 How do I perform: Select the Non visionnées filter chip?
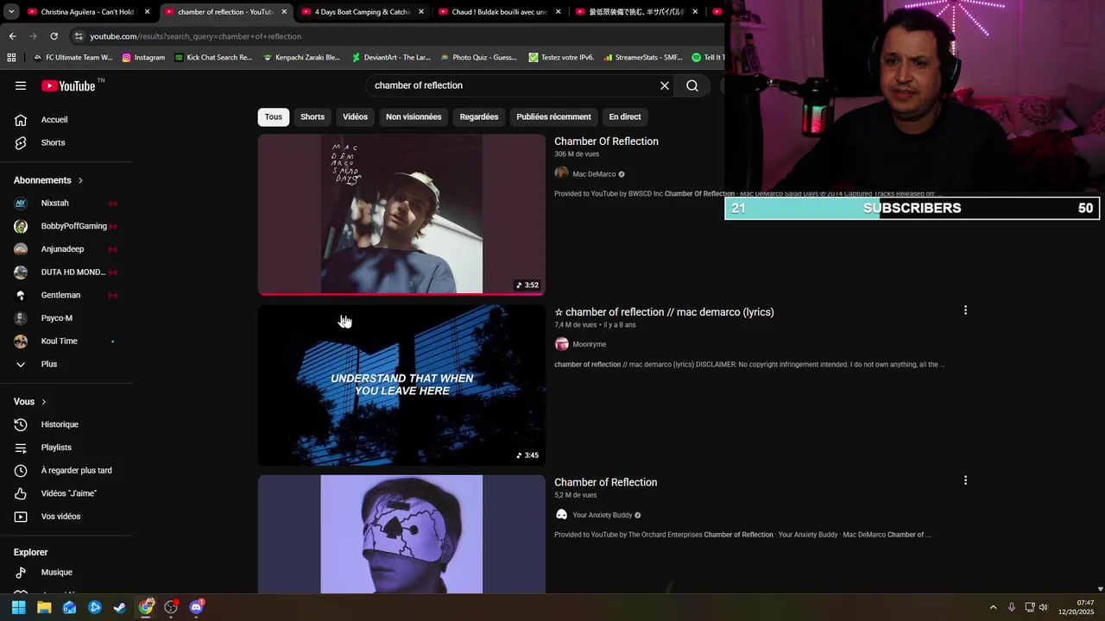414,116
